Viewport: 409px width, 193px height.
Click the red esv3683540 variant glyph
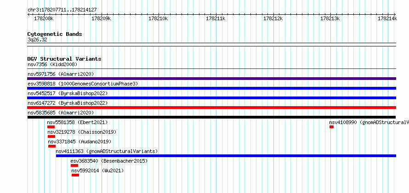pyautogui.click(x=74, y=165)
